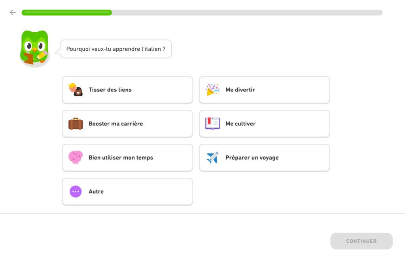This screenshot has height=257, width=405.
Task: Toggle the "Bien utiliser mon temps" choice
Action: click(127, 158)
